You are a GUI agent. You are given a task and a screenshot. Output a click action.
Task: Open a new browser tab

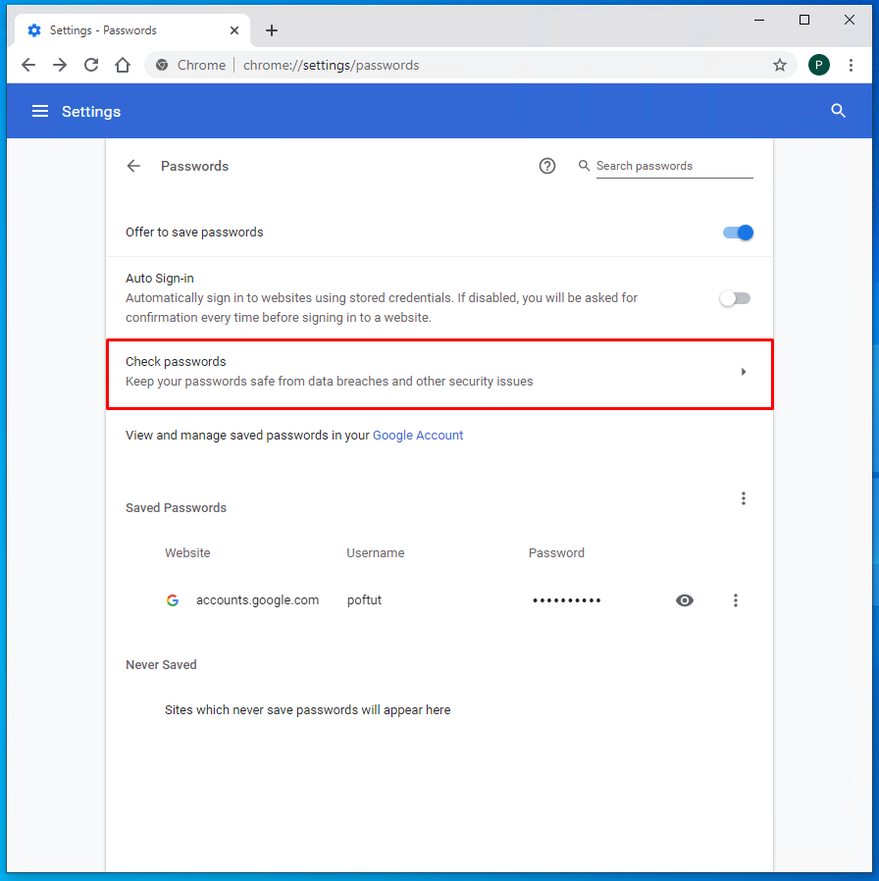[272, 30]
